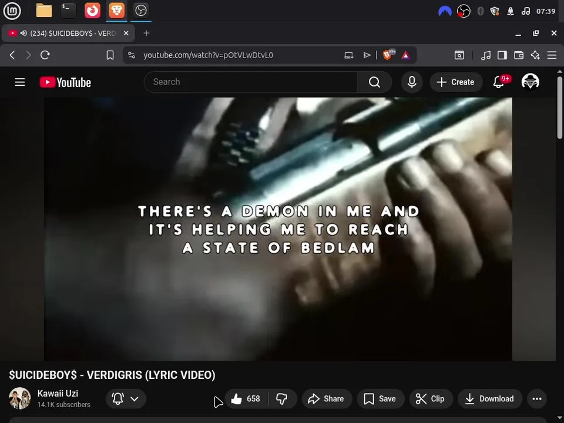Like the video with thumbs up
Viewport: 564px width, 423px height.
(x=246, y=398)
